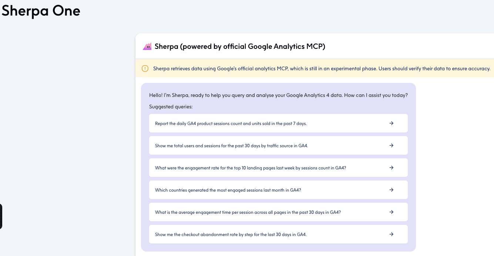Viewport: 494px width, 256px height.
Task: Click the heading "Sherpa (powered by official Google Analytics MCP)"
Action: 240,46
